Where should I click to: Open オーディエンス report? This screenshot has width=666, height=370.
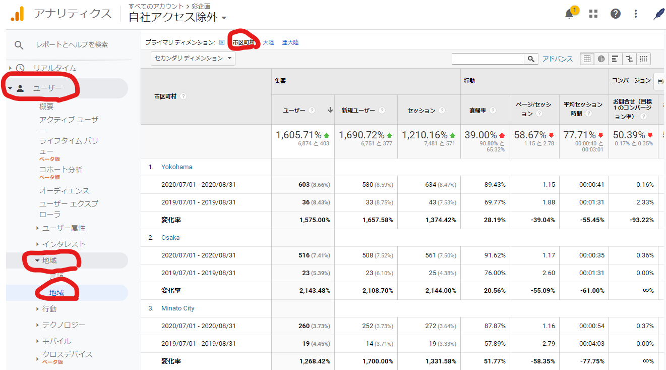(x=65, y=191)
